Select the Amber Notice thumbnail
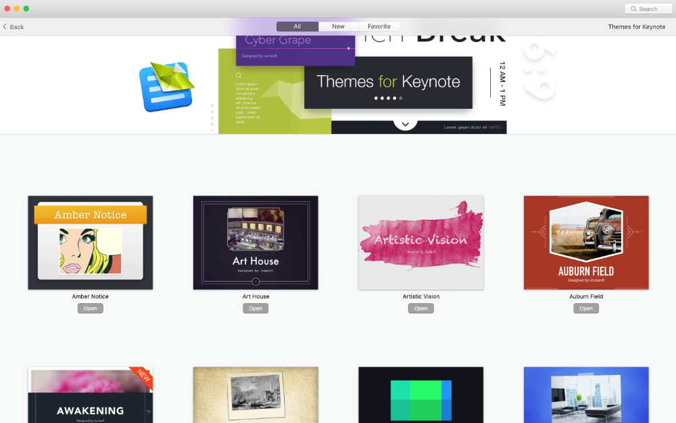Image resolution: width=676 pixels, height=423 pixels. pyautogui.click(x=90, y=242)
